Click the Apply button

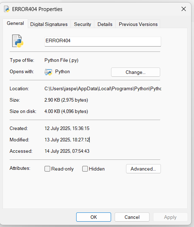click(171, 217)
